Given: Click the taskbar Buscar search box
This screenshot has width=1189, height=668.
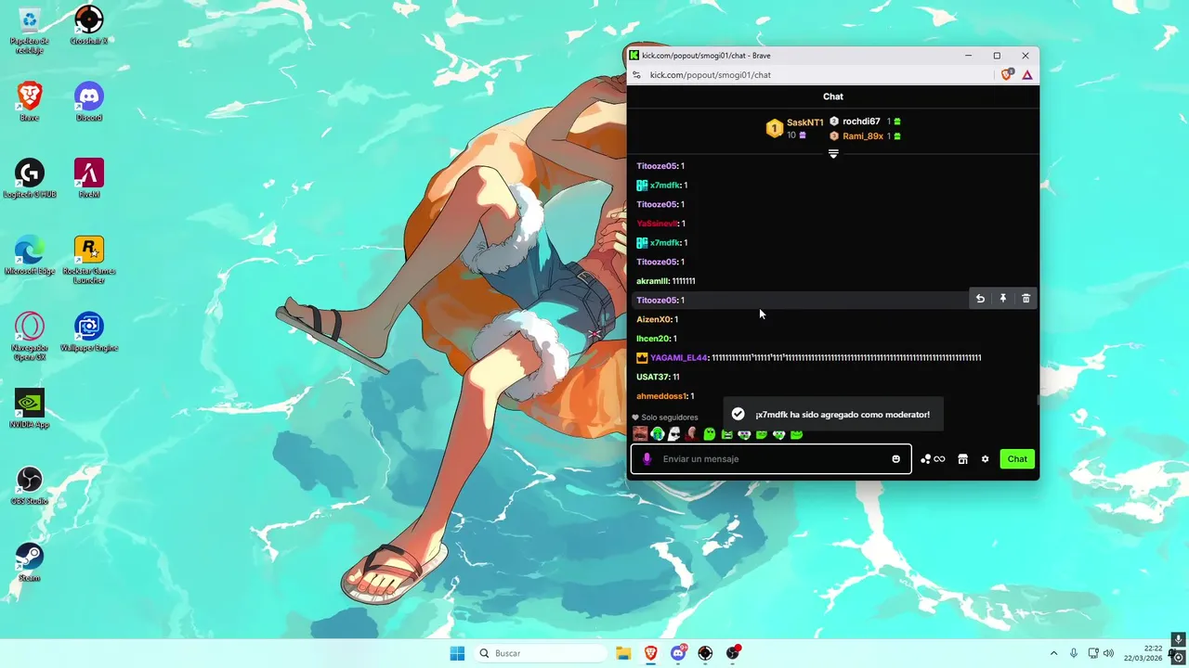Looking at the screenshot, I should (539, 654).
